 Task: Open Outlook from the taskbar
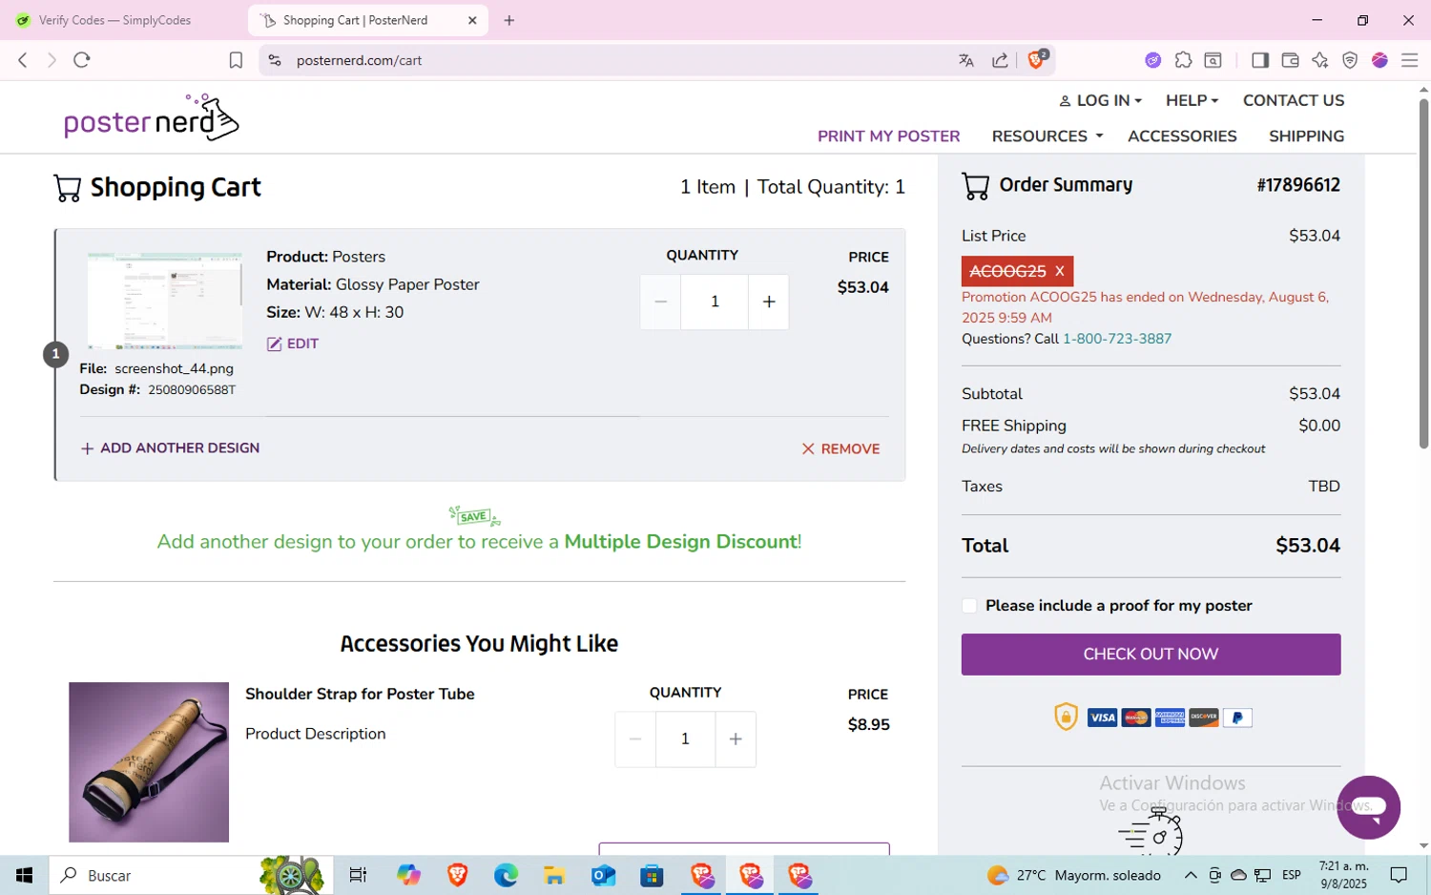603,875
